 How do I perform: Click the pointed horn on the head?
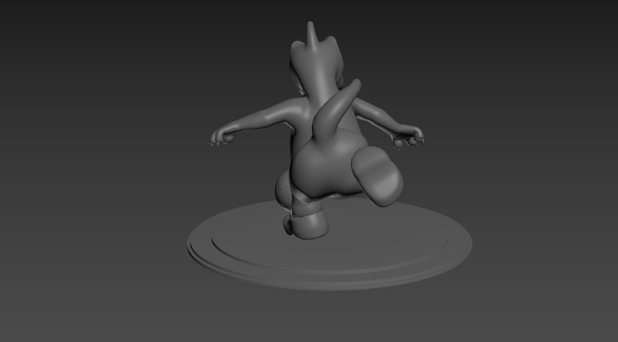(312, 36)
